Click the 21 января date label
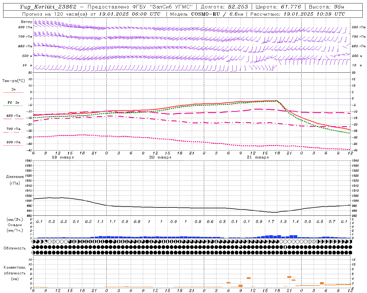 (258, 157)
